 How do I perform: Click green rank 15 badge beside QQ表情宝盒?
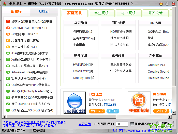[8, 110]
